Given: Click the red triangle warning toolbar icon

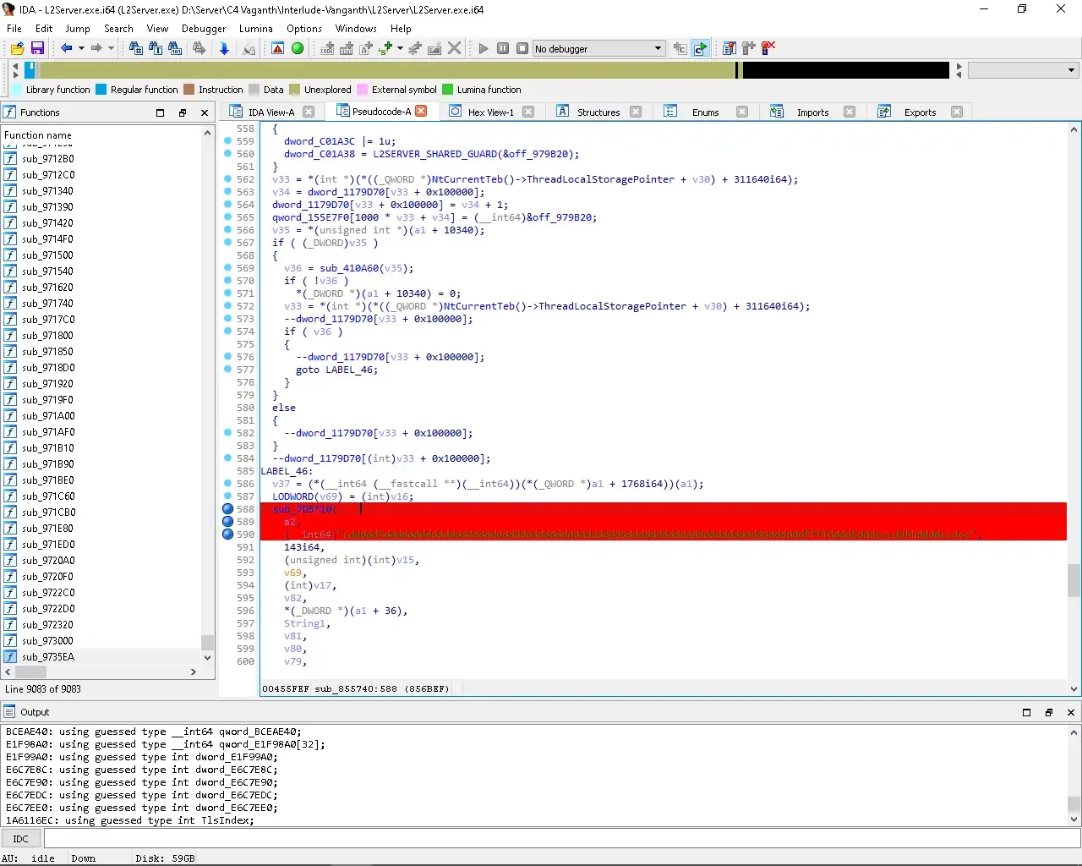Looking at the screenshot, I should 277,48.
